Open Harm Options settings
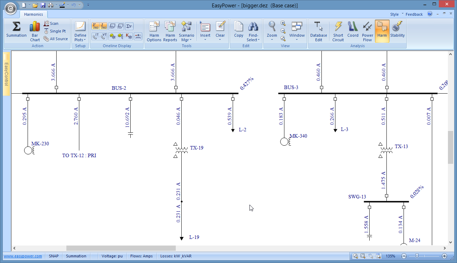Screen dimensions: 457x263 tap(154, 31)
